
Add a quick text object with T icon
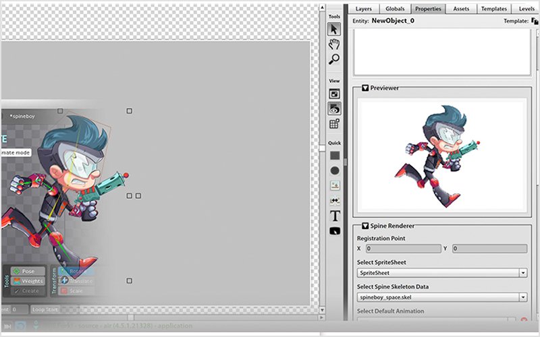[335, 216]
